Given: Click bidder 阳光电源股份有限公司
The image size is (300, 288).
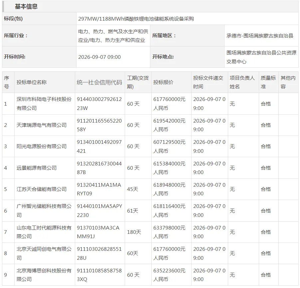Looking at the screenshot, I should (x=42, y=146).
